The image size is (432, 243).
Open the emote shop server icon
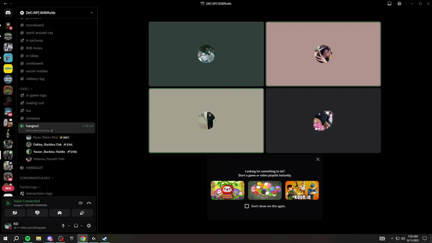tap(8, 79)
